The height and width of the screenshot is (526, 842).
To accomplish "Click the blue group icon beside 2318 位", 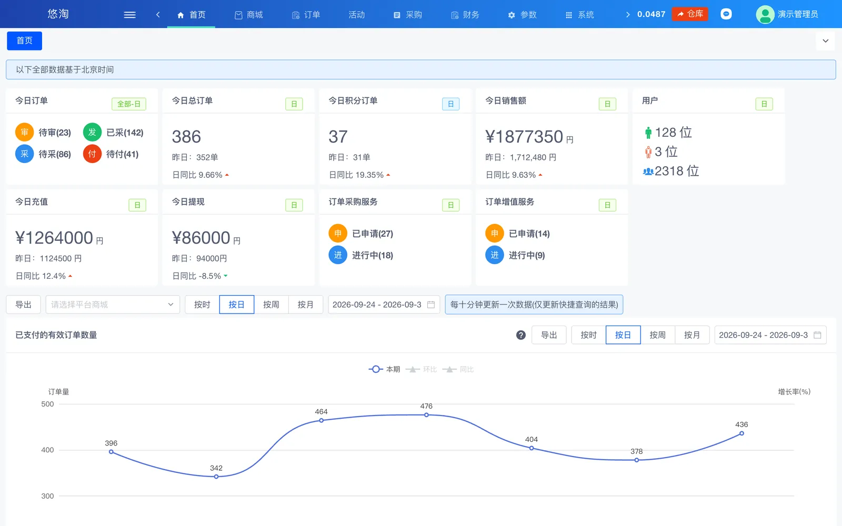I will click(648, 171).
